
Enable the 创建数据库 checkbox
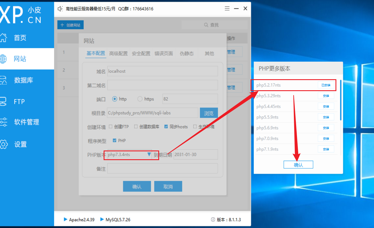[136, 127]
